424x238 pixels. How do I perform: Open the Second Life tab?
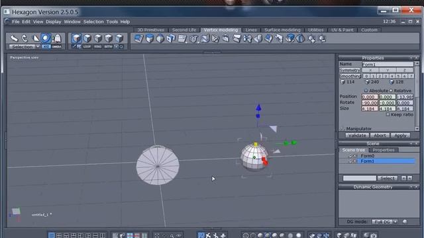point(184,30)
